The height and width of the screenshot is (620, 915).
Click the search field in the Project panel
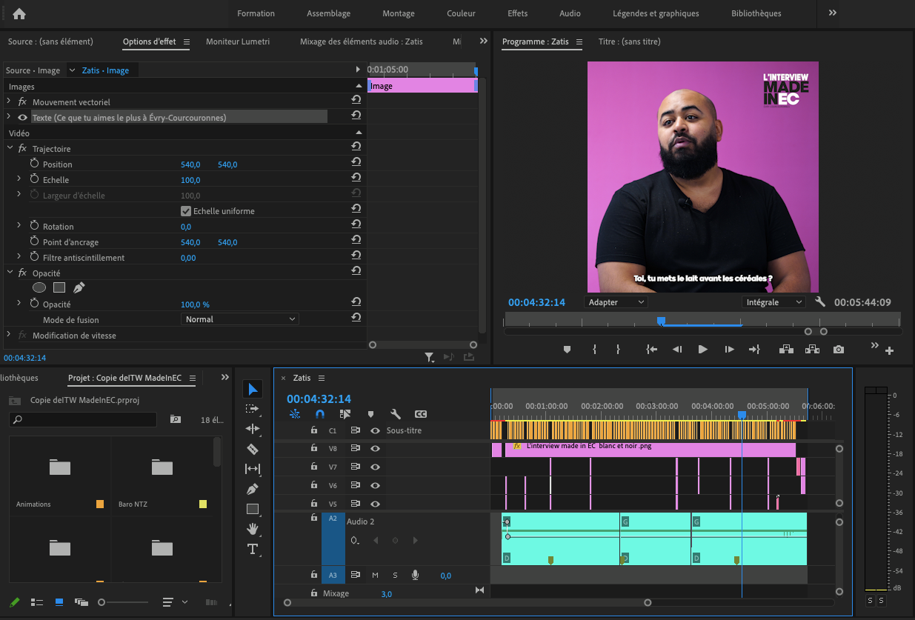(81, 420)
